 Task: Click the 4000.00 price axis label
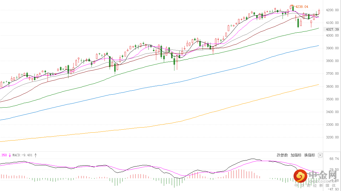coord(332,36)
